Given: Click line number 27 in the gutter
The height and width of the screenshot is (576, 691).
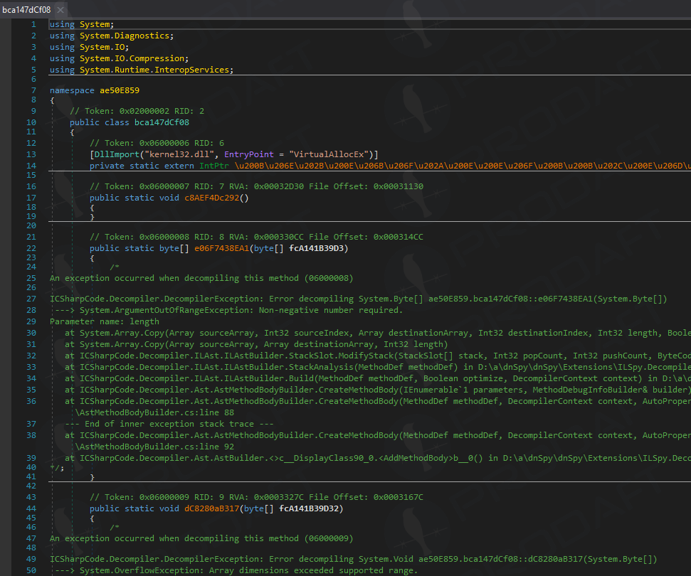Looking at the screenshot, I should click(31, 299).
